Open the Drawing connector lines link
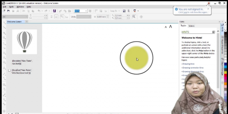 (193, 68)
